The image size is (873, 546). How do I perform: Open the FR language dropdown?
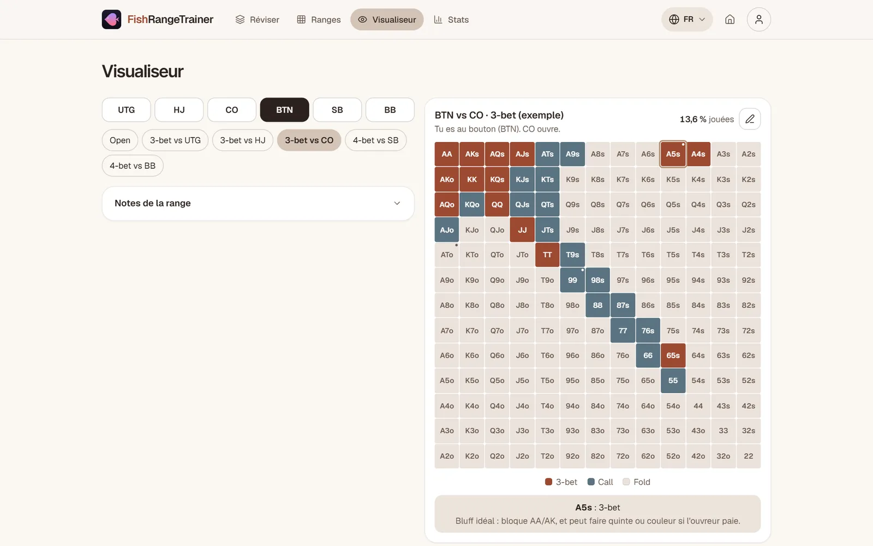coord(687,19)
